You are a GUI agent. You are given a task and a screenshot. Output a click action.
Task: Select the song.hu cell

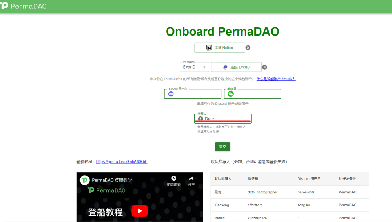(x=303, y=205)
